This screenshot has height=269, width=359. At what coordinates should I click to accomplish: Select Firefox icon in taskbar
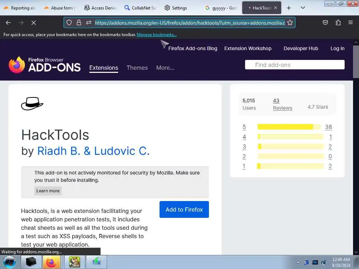pyautogui.click(x=52, y=262)
